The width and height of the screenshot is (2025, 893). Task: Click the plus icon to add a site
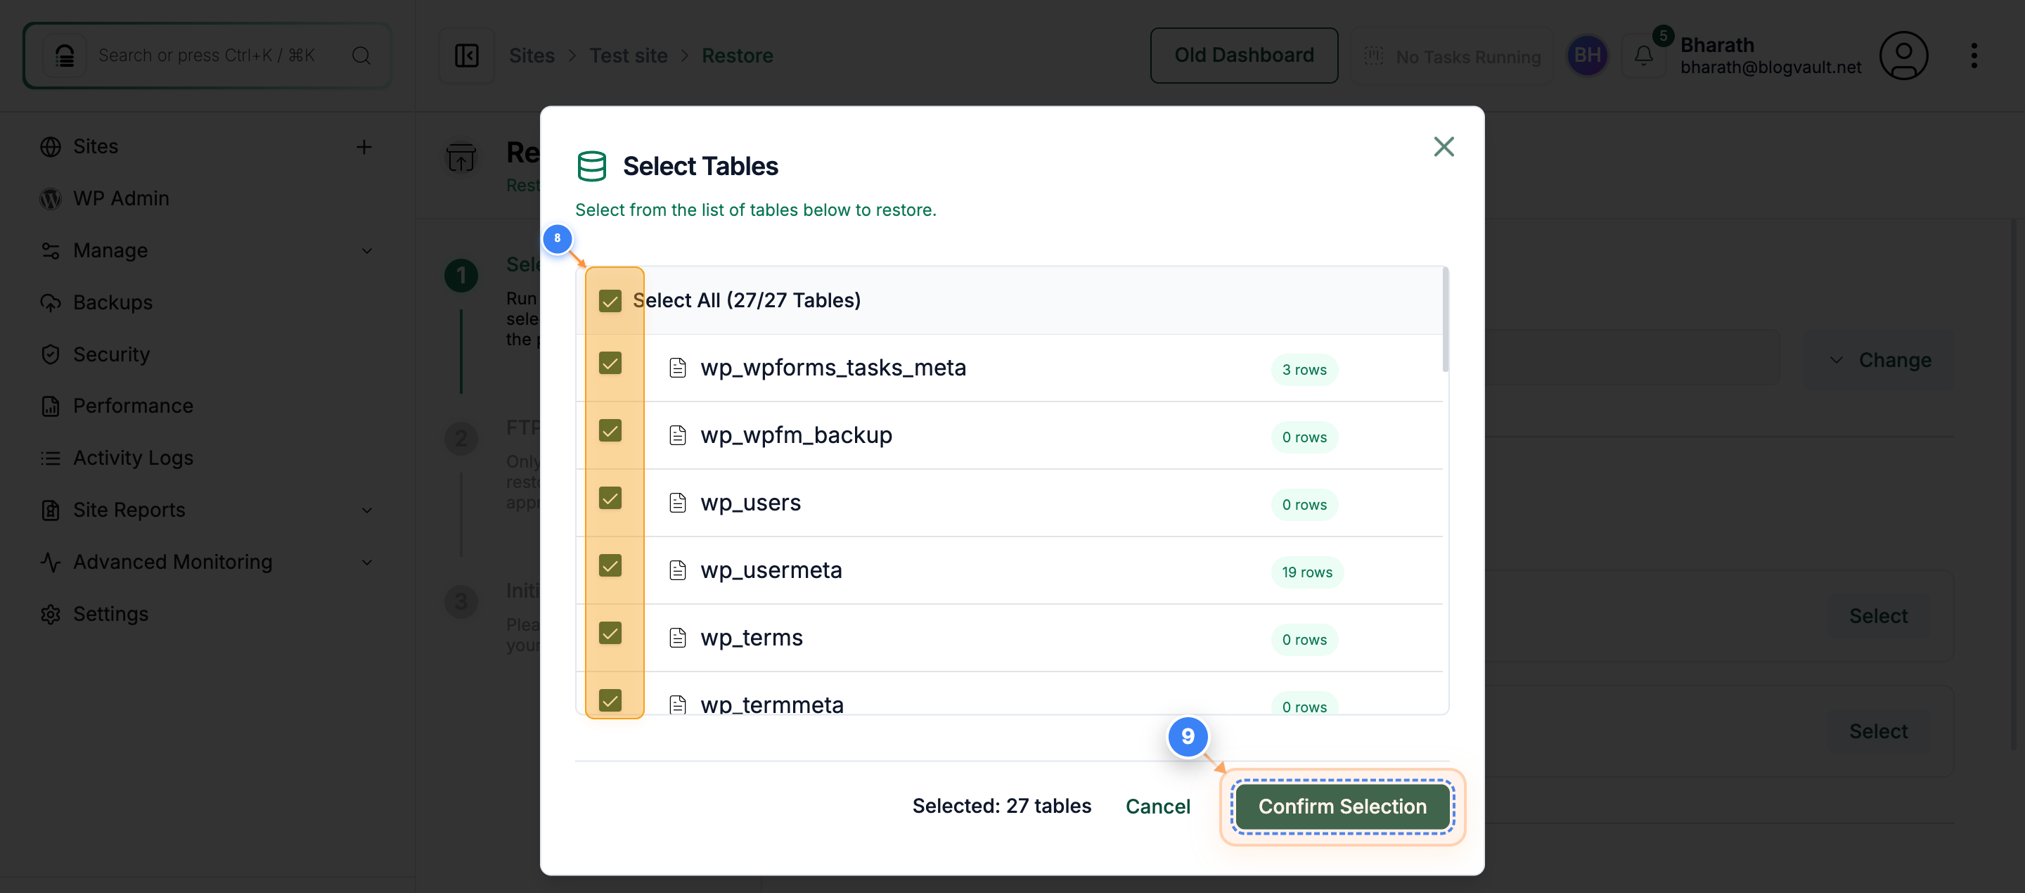click(x=364, y=146)
